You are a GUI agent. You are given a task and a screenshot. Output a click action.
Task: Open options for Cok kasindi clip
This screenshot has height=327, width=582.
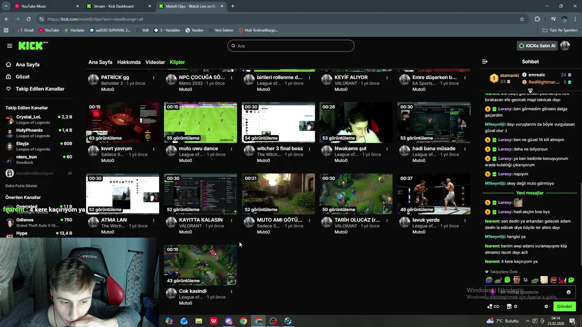pos(231,292)
